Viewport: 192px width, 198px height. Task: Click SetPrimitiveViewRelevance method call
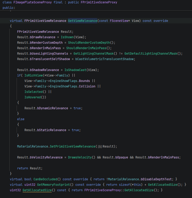[x=72, y=146]
